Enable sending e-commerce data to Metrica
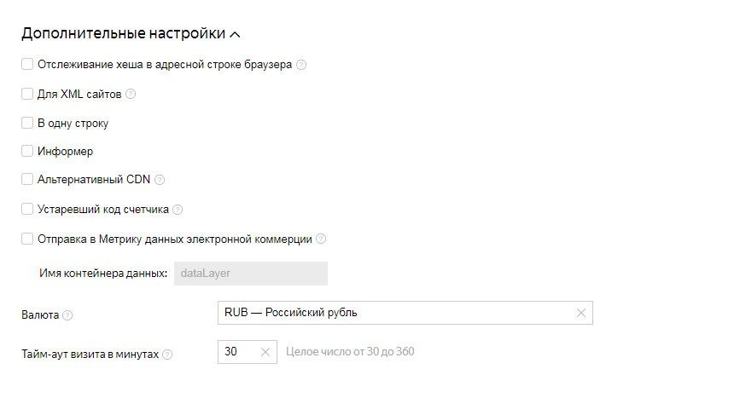This screenshot has width=740, height=398. tap(27, 239)
